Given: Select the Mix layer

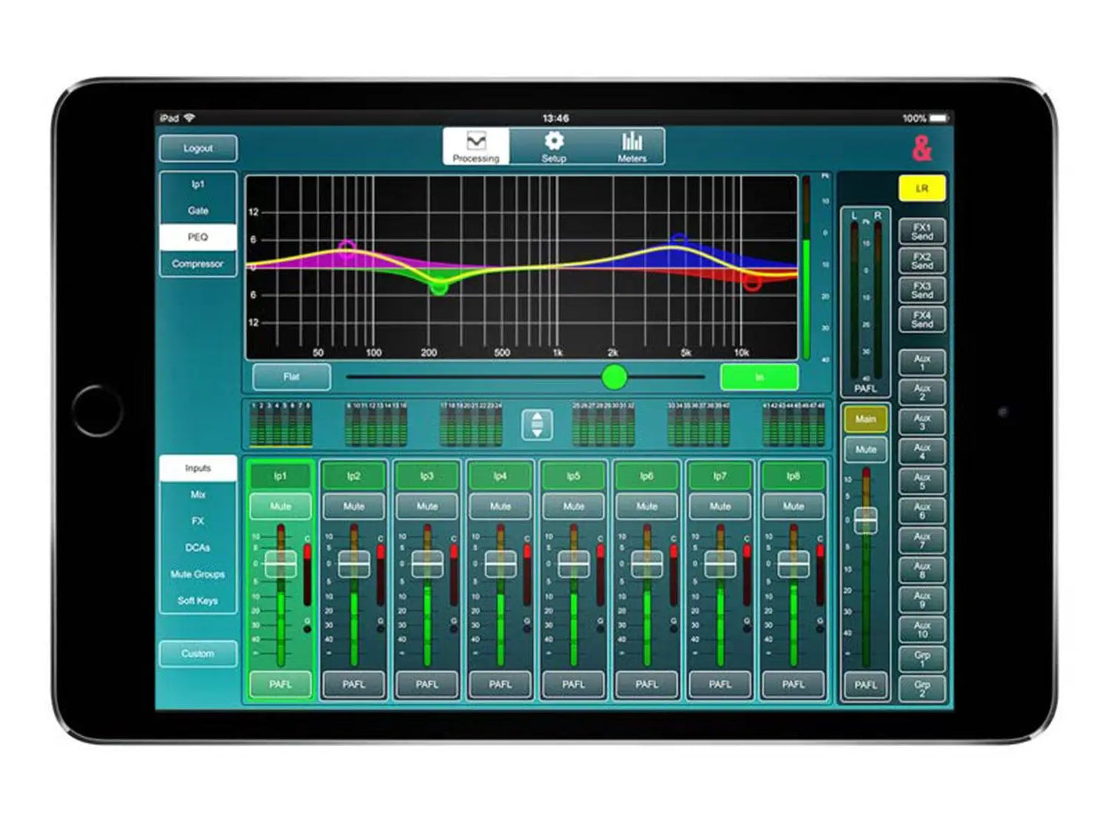Looking at the screenshot, I should 198,494.
